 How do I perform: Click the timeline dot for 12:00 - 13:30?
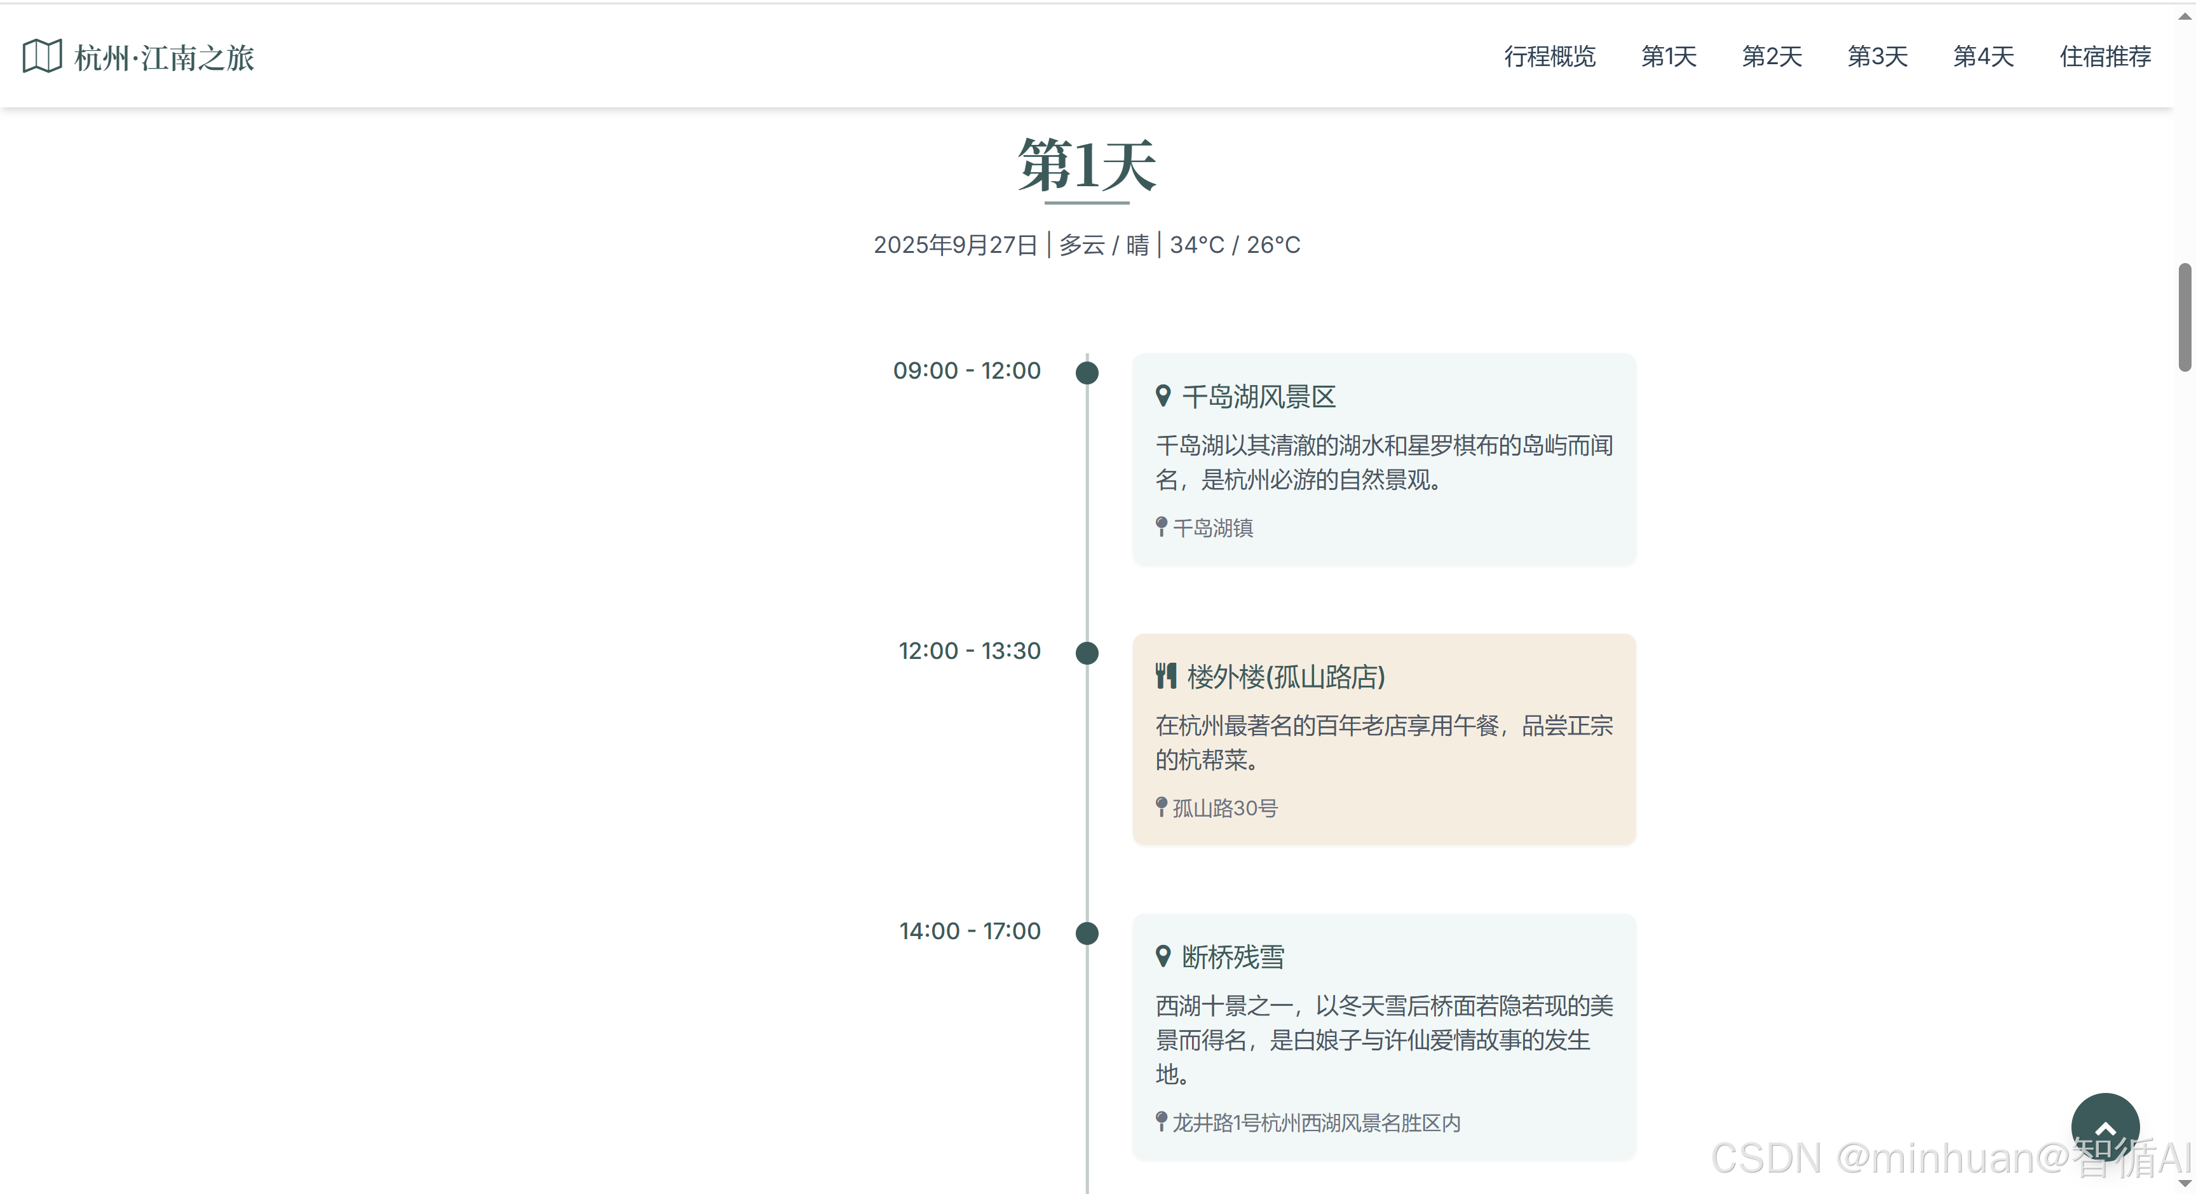[x=1087, y=653]
